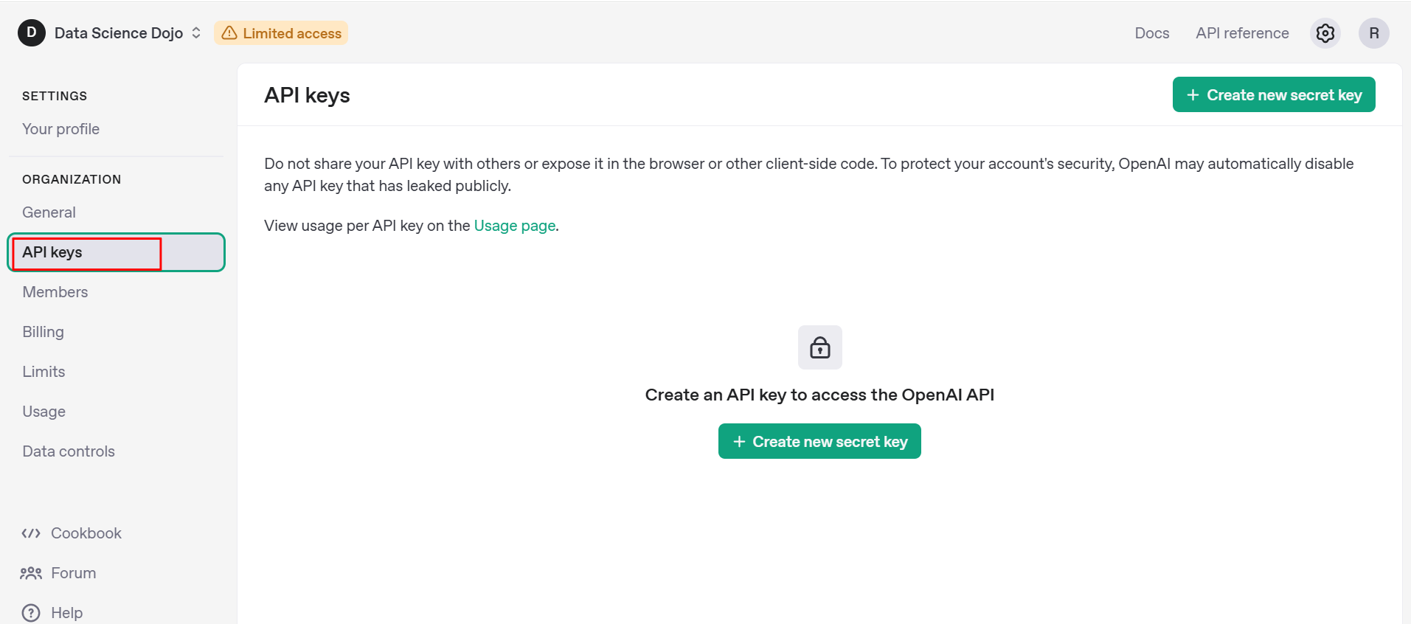Open the settings gear icon
Image resolution: width=1411 pixels, height=624 pixels.
(x=1325, y=33)
